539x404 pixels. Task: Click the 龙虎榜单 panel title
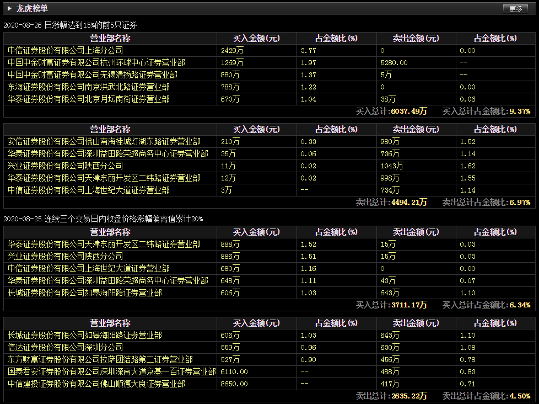32,8
